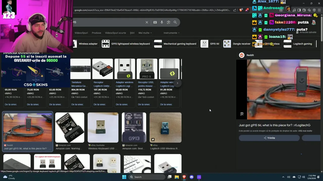Show next sponsored products with the arrow
The height and width of the screenshot is (181, 323).
[x=177, y=83]
